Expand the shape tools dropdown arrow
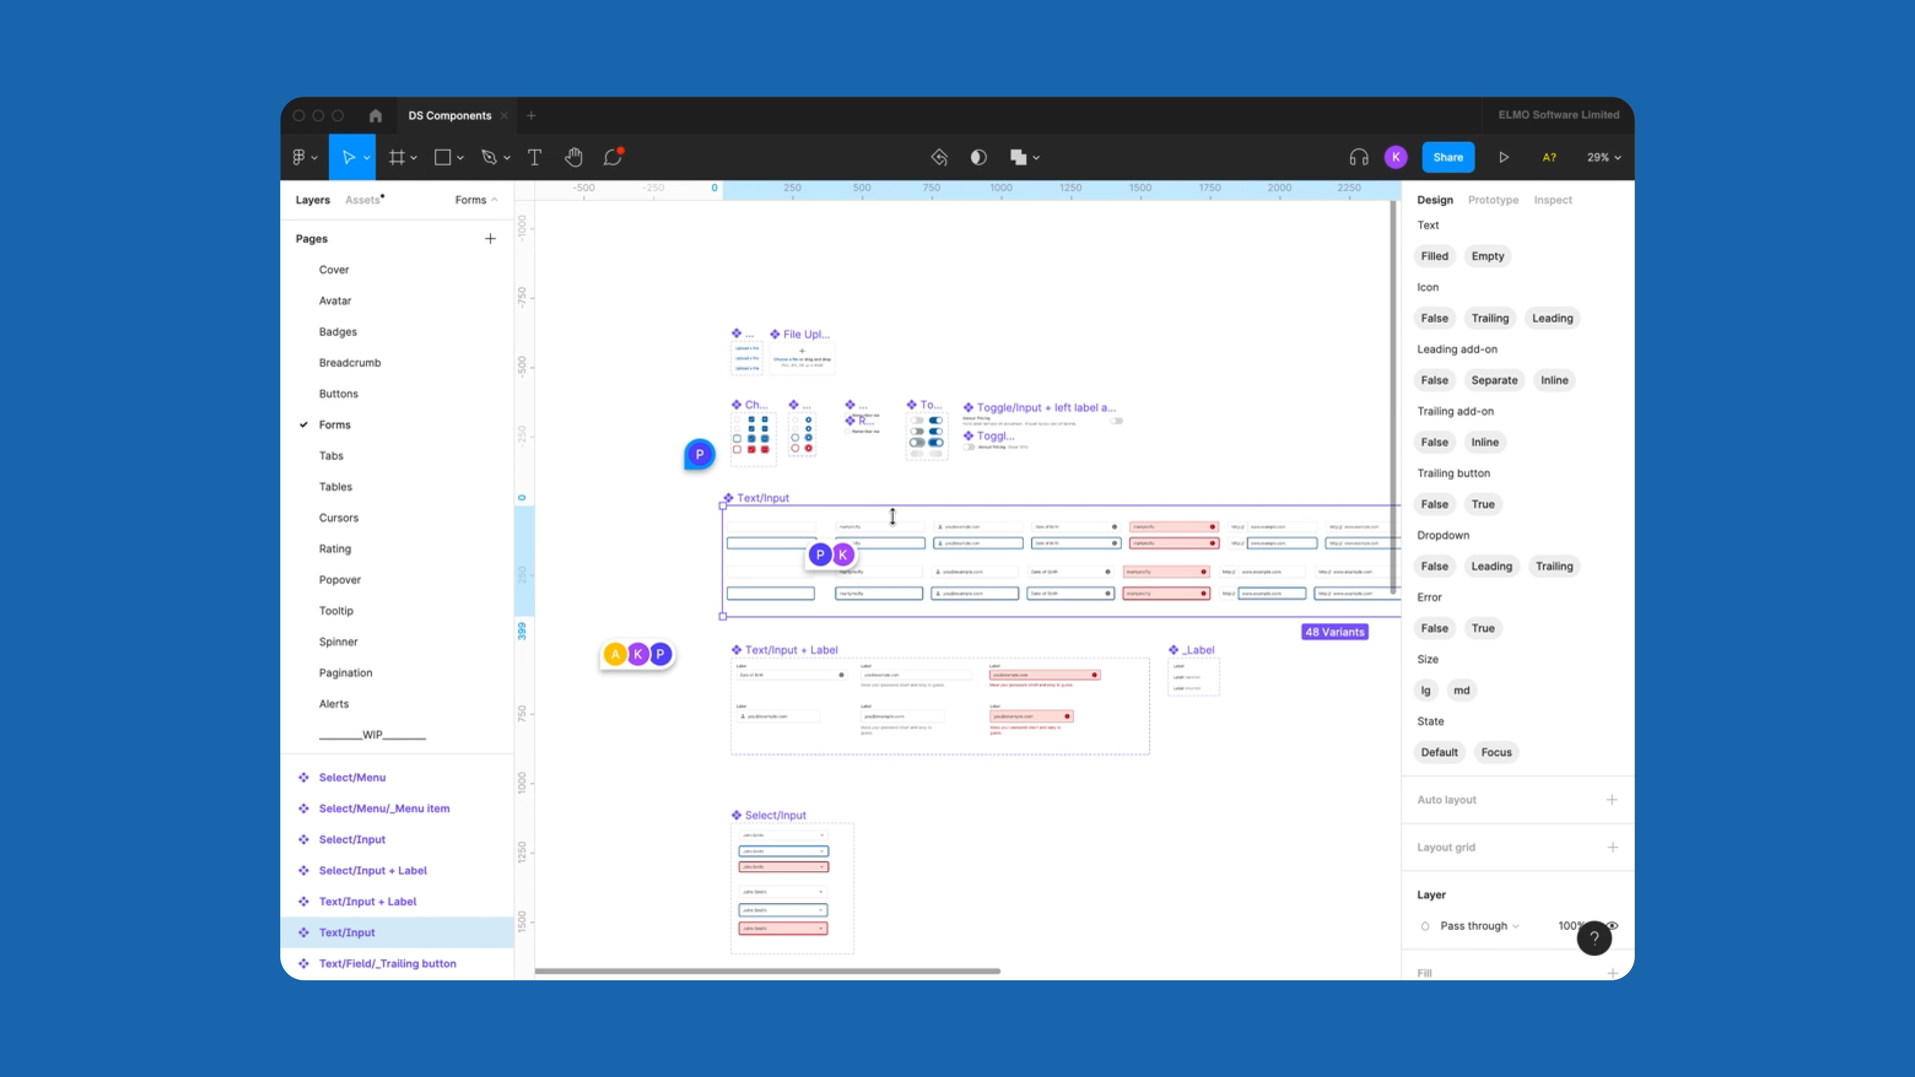This screenshot has width=1915, height=1077. coord(460,158)
